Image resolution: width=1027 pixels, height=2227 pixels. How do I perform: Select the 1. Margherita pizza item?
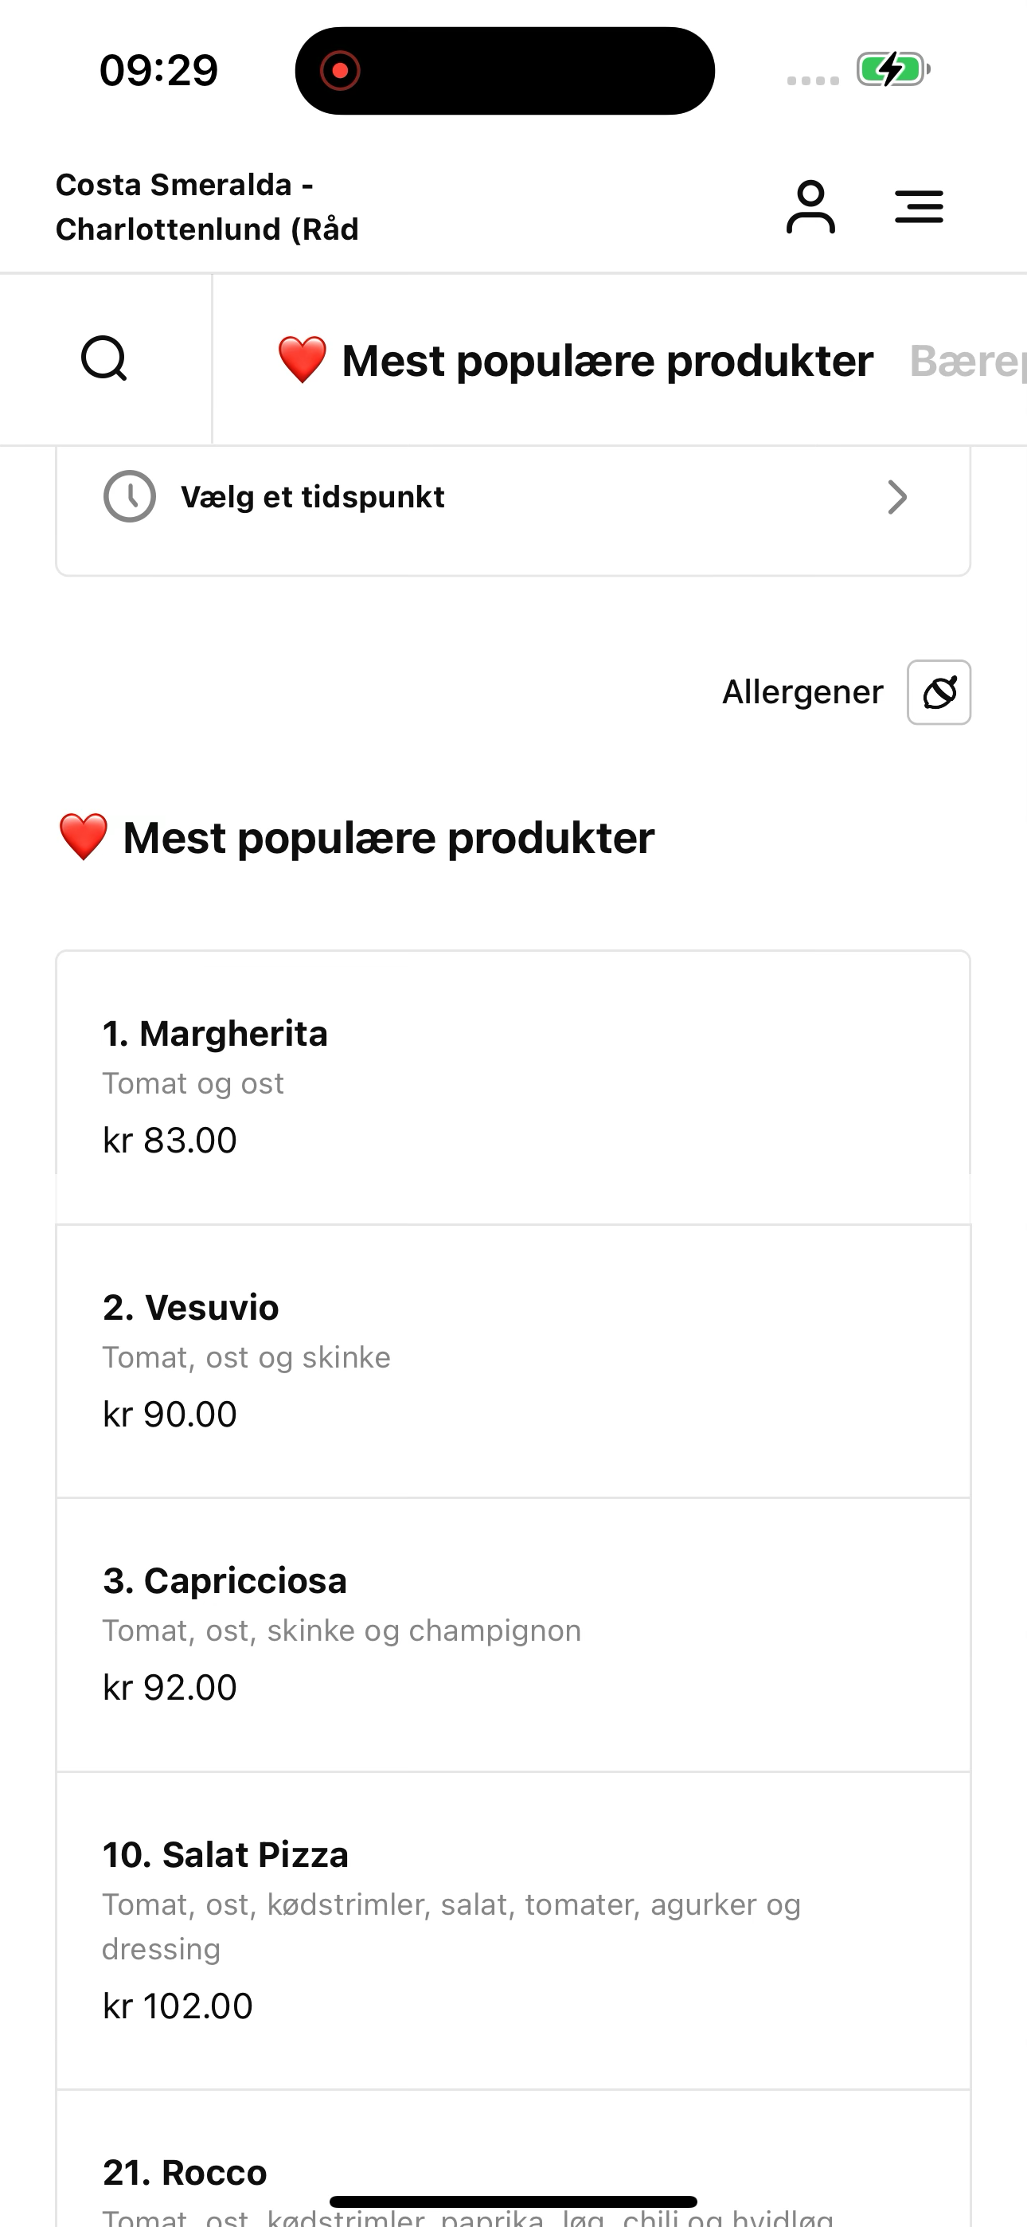(513, 1087)
